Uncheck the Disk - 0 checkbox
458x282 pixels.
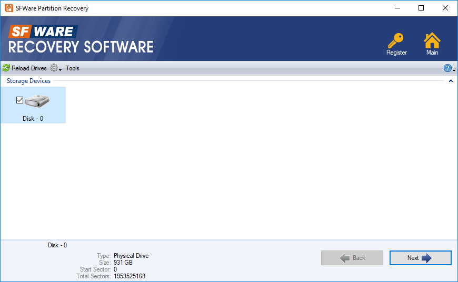19,100
